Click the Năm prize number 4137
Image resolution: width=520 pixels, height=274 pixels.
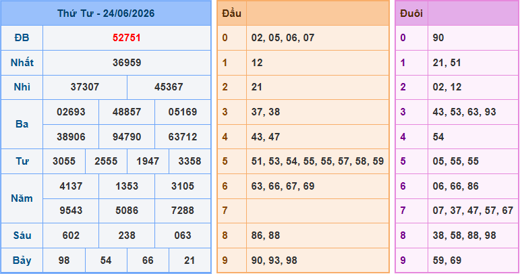pos(71,186)
